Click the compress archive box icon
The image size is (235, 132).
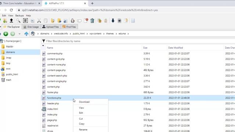point(100,21)
